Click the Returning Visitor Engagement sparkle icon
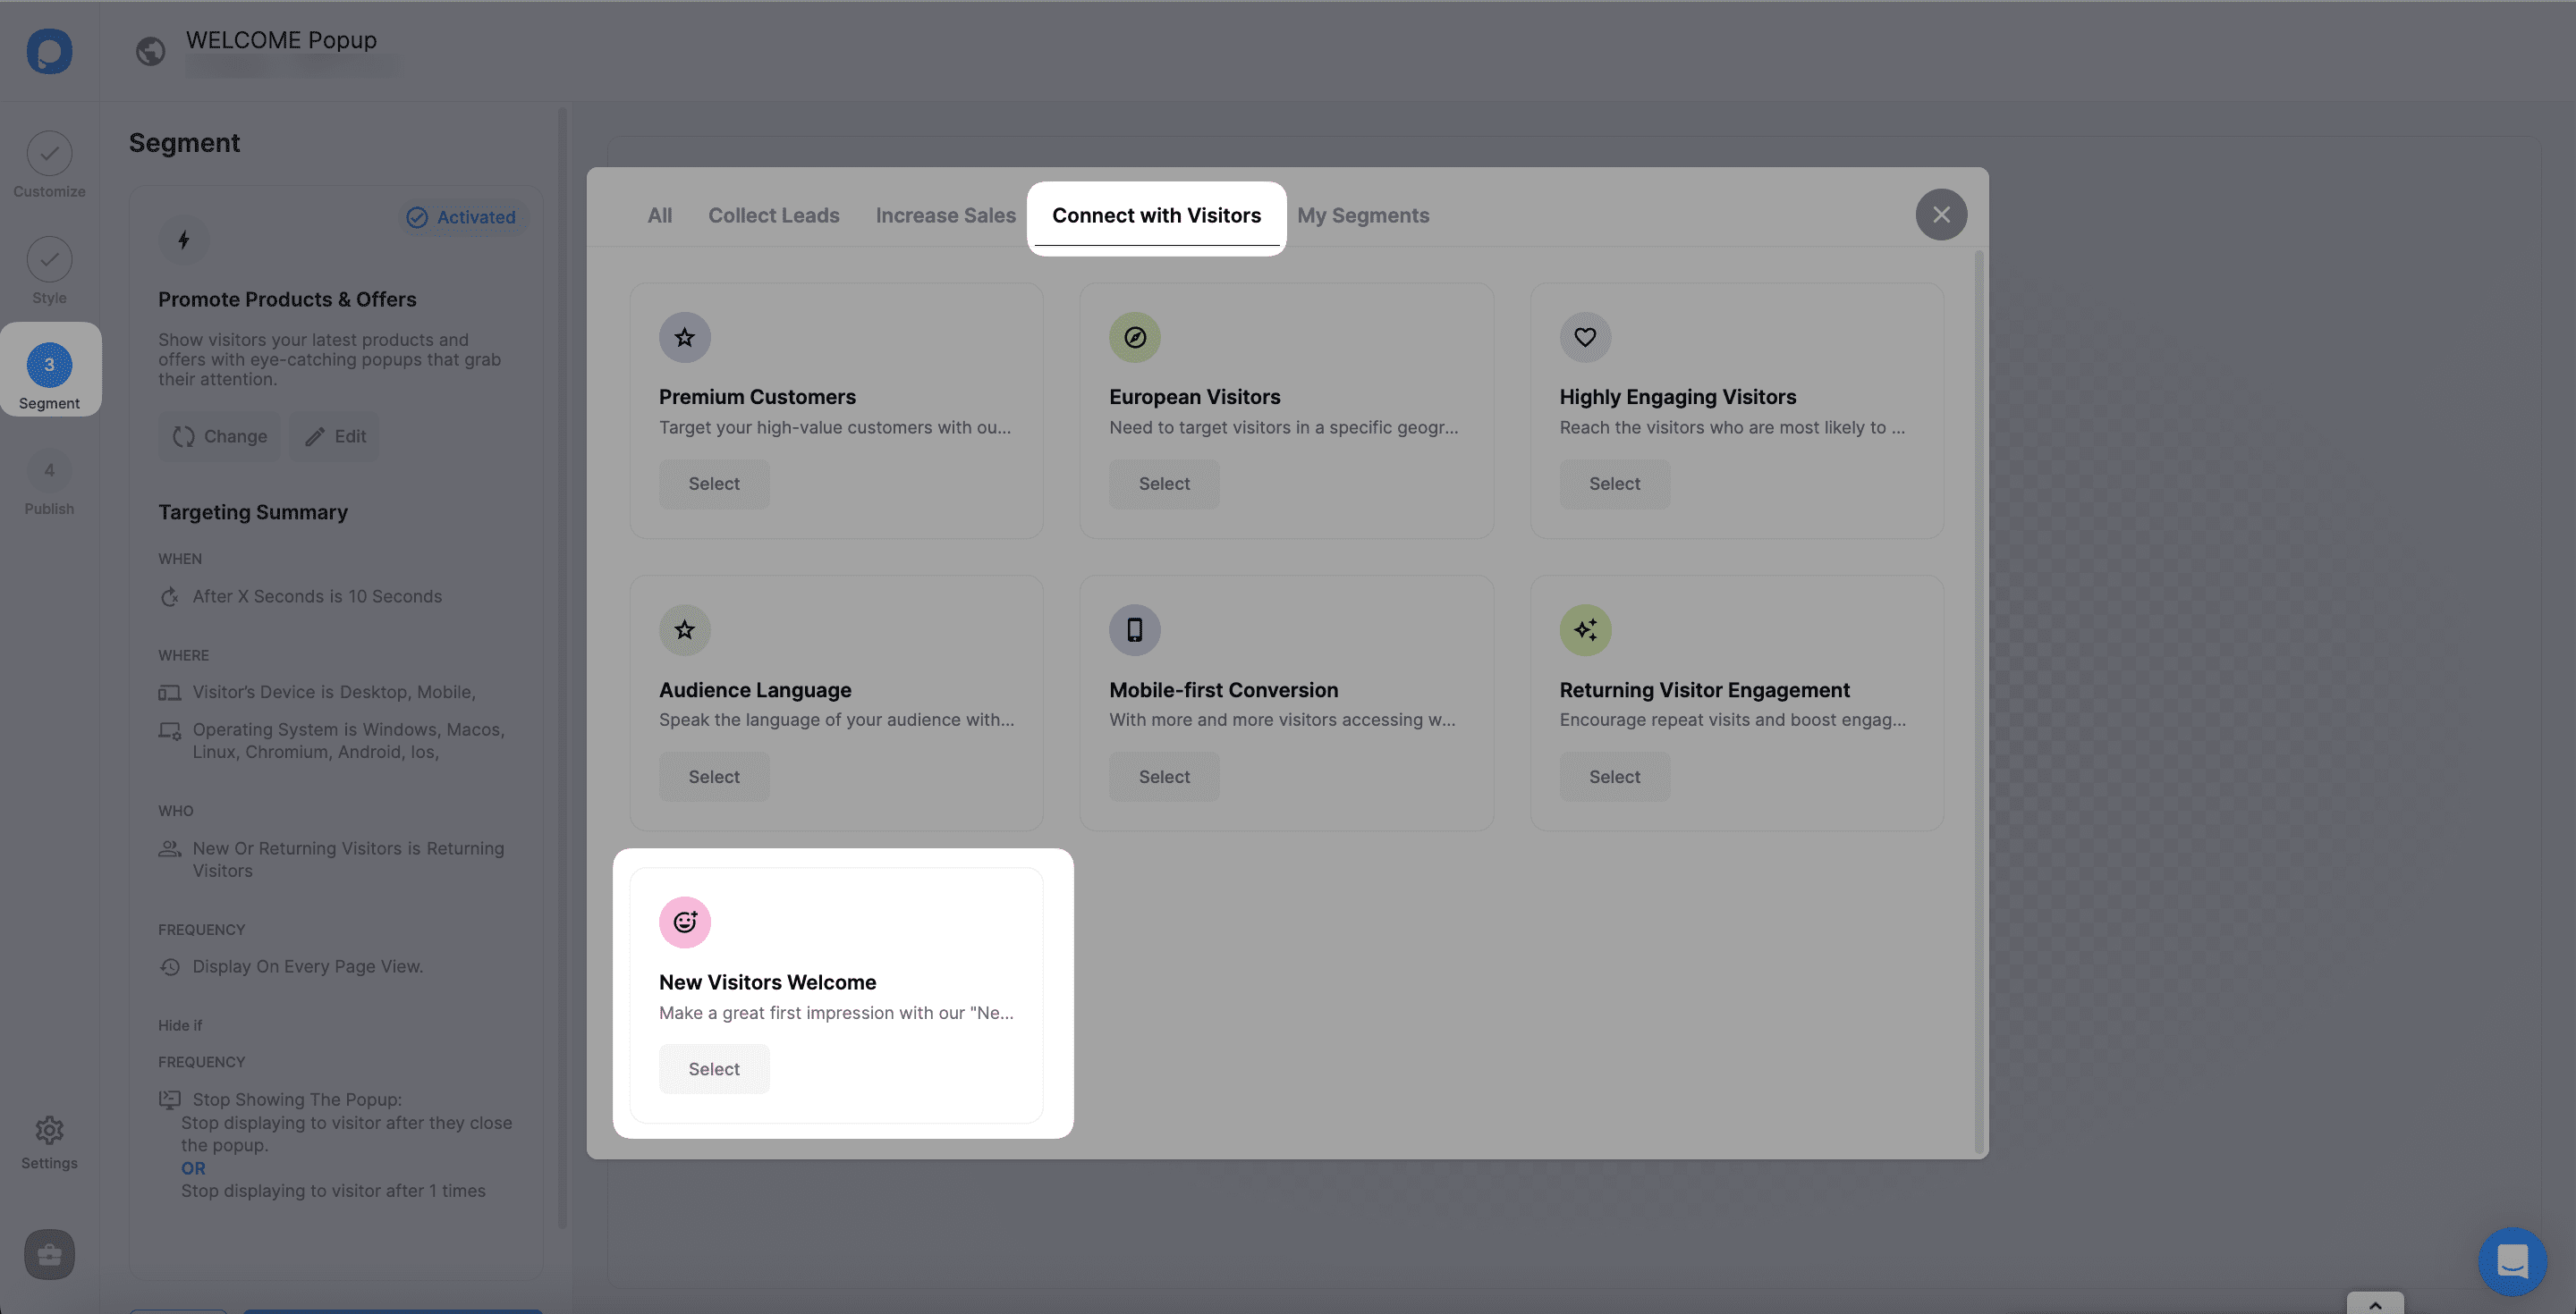This screenshot has width=2576, height=1314. (x=1585, y=629)
